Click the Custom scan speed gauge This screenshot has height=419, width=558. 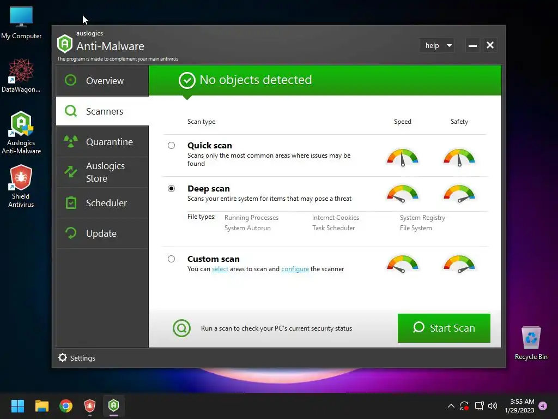pyautogui.click(x=403, y=264)
